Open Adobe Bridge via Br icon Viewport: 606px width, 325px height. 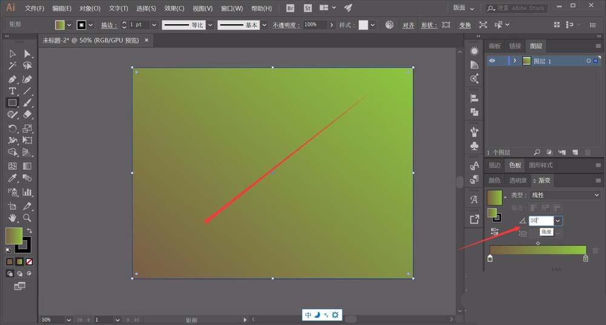coord(290,8)
